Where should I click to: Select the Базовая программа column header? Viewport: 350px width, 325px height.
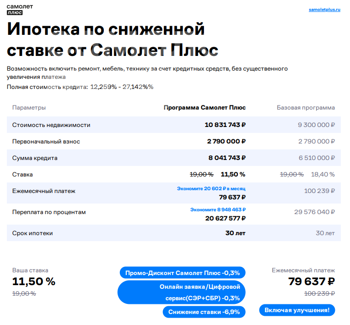pos(306,108)
